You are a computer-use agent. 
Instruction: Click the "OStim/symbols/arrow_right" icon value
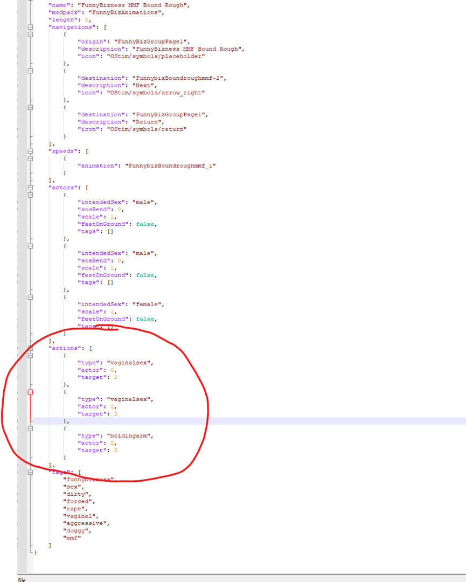156,93
